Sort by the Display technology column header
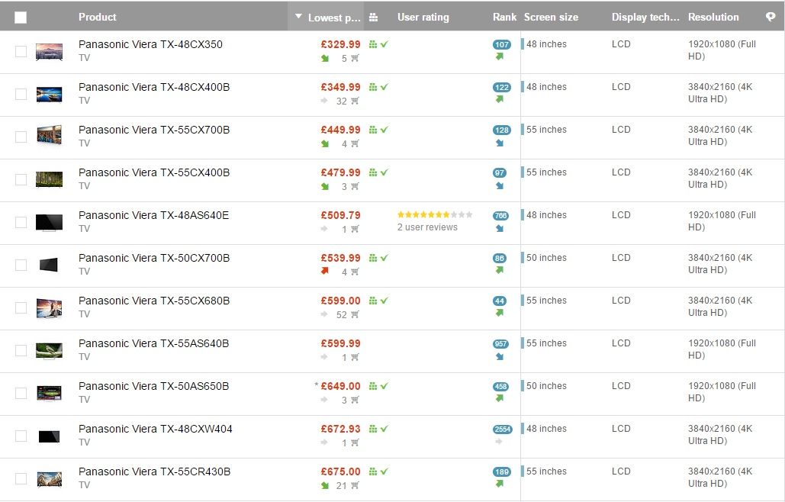 (645, 17)
